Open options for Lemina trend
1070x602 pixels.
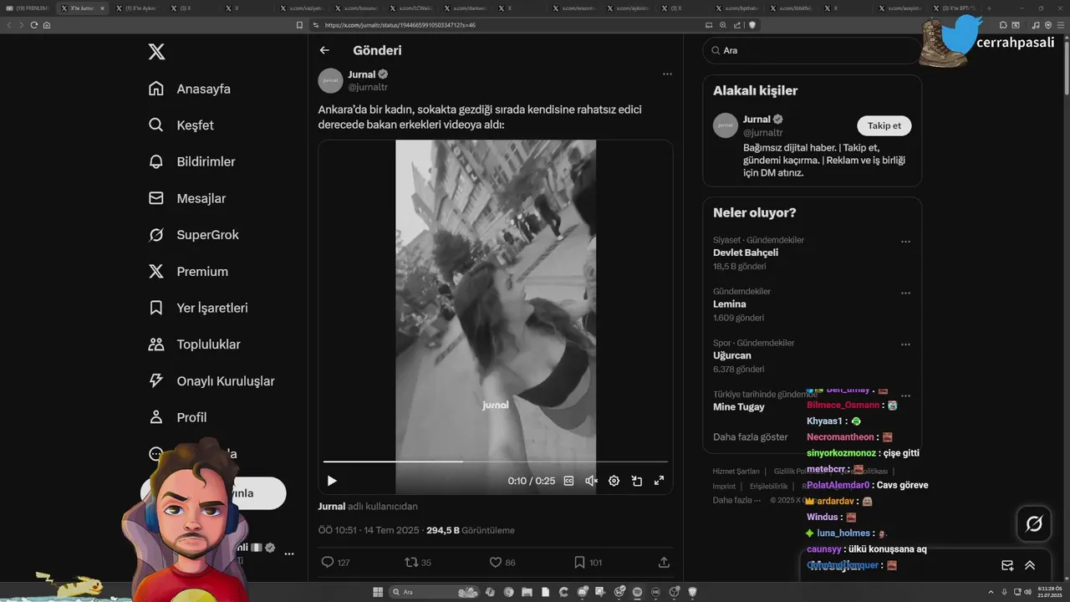tap(905, 293)
